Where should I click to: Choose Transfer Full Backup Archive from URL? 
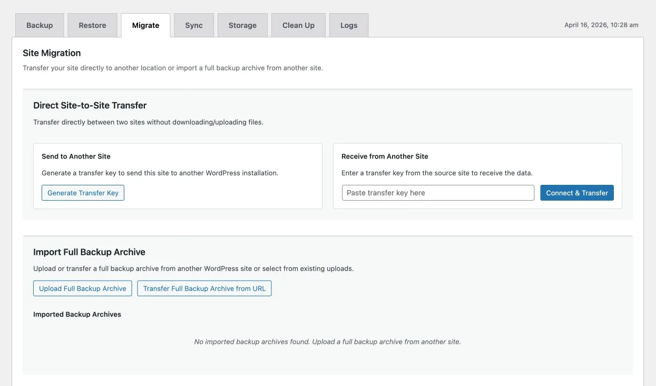click(204, 289)
